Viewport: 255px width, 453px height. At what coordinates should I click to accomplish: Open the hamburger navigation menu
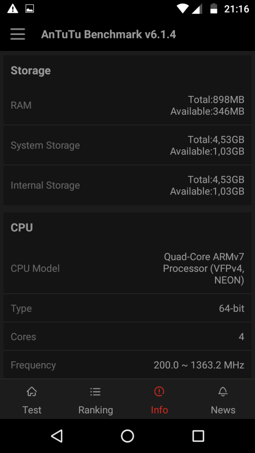(18, 34)
